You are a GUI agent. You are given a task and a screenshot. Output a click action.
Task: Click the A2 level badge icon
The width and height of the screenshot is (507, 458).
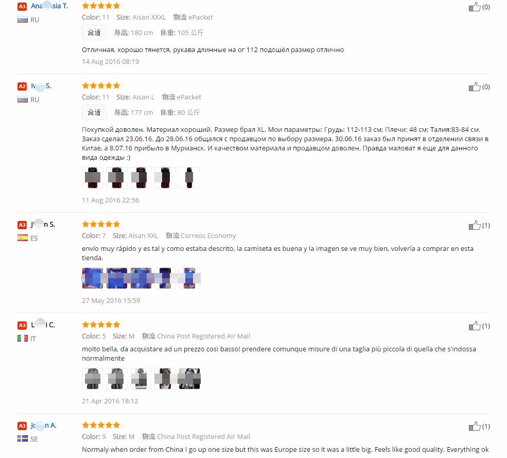(x=22, y=87)
